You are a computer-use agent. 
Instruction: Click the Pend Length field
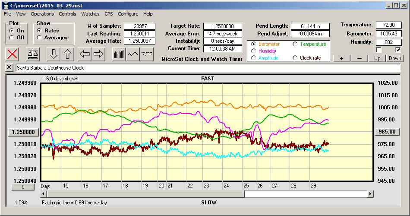tap(310, 26)
